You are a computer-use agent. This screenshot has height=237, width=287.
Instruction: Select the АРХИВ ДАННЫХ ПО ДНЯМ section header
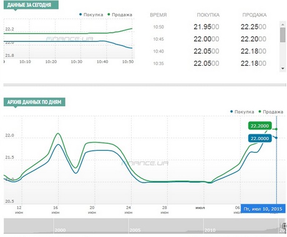point(34,102)
